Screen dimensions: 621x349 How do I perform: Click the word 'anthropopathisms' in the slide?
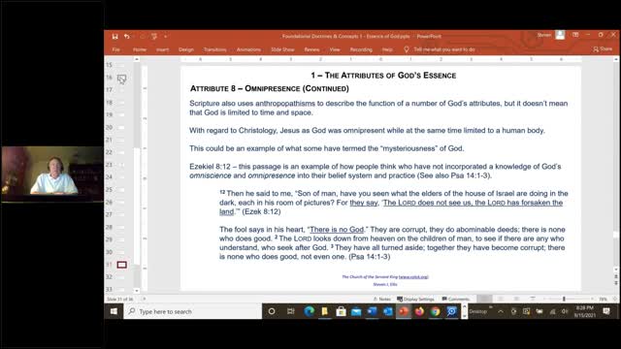285,104
